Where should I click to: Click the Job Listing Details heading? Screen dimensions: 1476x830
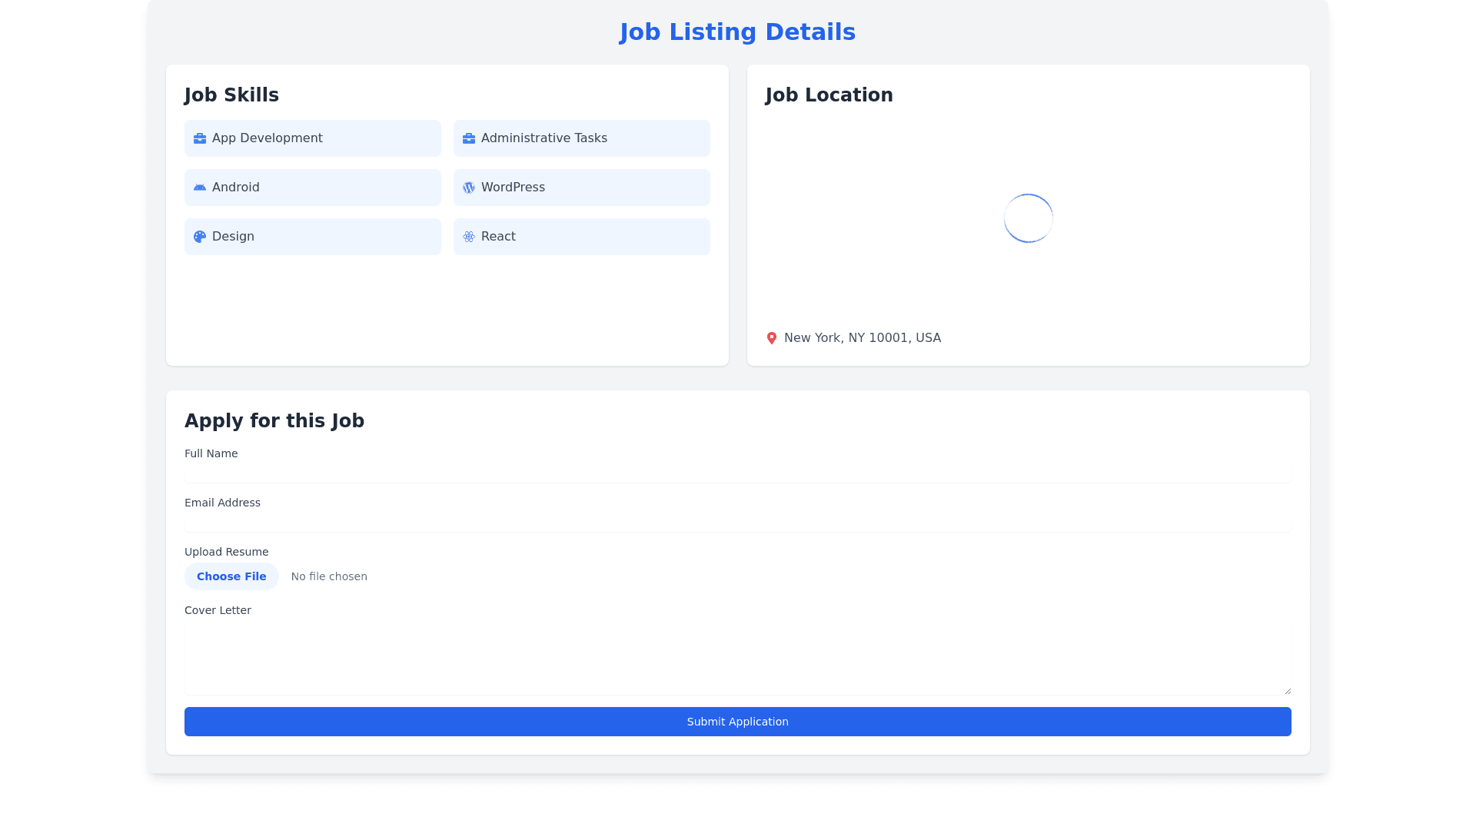click(737, 32)
